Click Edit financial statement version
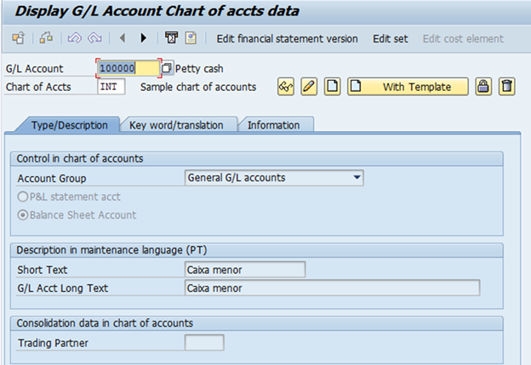Screen dimensions: 531x365 pyautogui.click(x=287, y=38)
